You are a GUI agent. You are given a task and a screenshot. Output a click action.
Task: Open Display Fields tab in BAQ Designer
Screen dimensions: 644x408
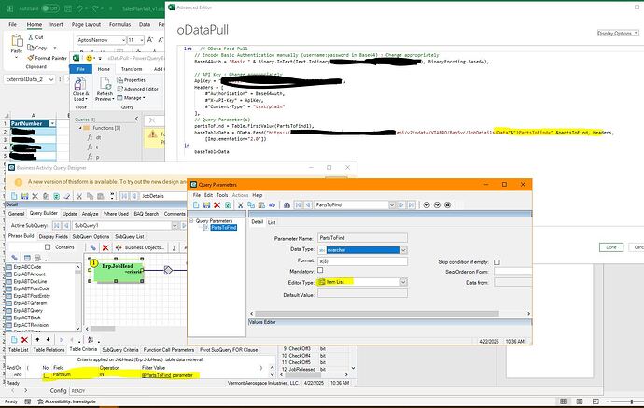pos(53,236)
